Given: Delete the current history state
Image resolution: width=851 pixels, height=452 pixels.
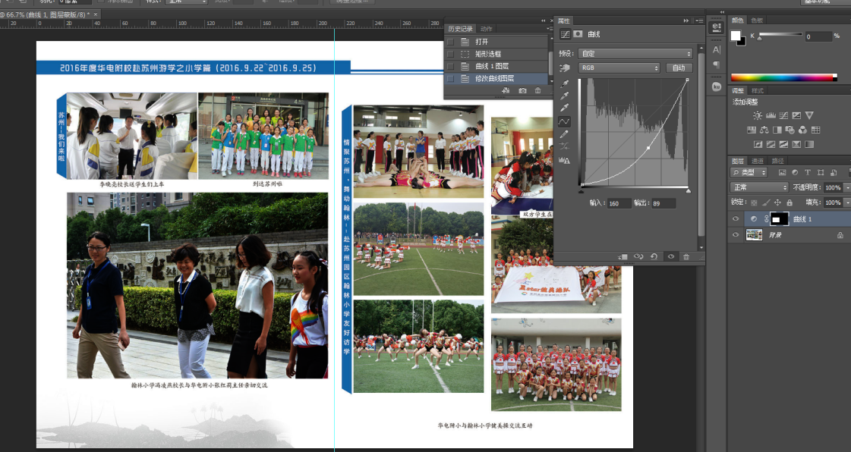Looking at the screenshot, I should (537, 90).
